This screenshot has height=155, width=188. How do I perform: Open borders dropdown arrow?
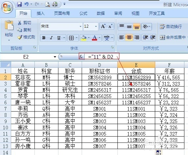[77, 38]
